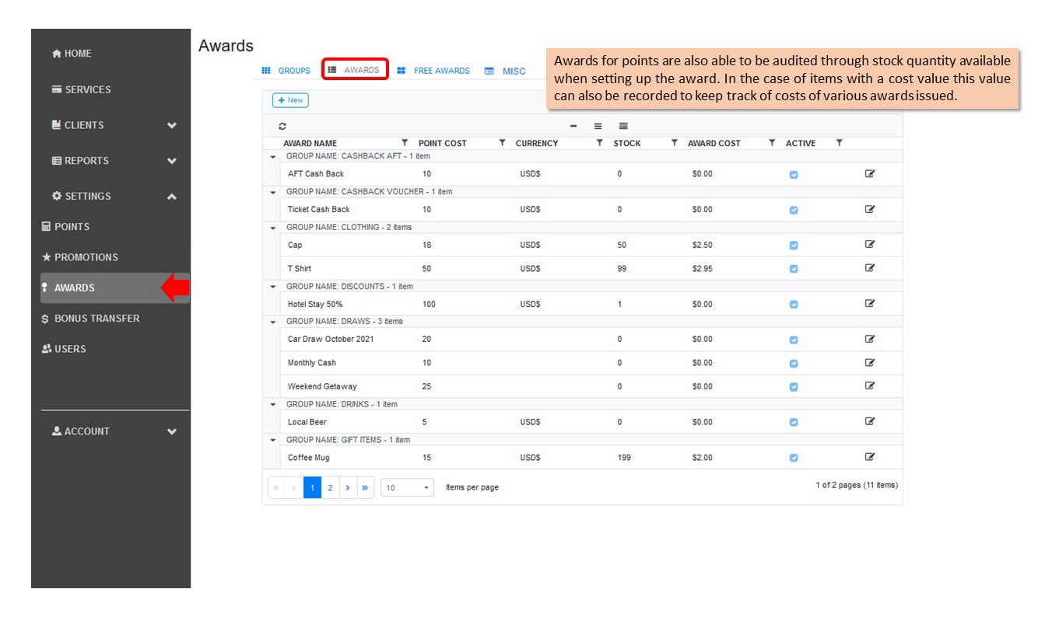The width and height of the screenshot is (1059, 617).
Task: Filter the Currency column
Action: [x=599, y=143]
